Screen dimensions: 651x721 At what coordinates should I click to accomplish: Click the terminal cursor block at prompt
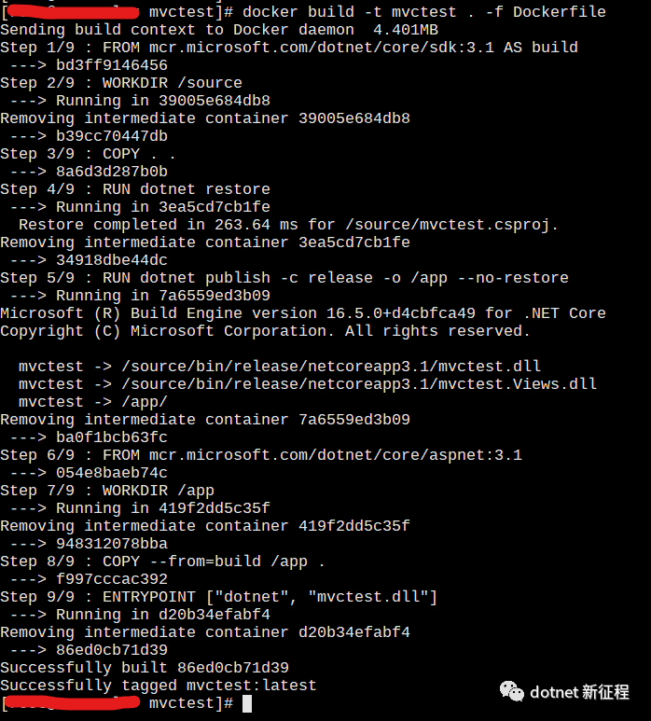tap(247, 703)
